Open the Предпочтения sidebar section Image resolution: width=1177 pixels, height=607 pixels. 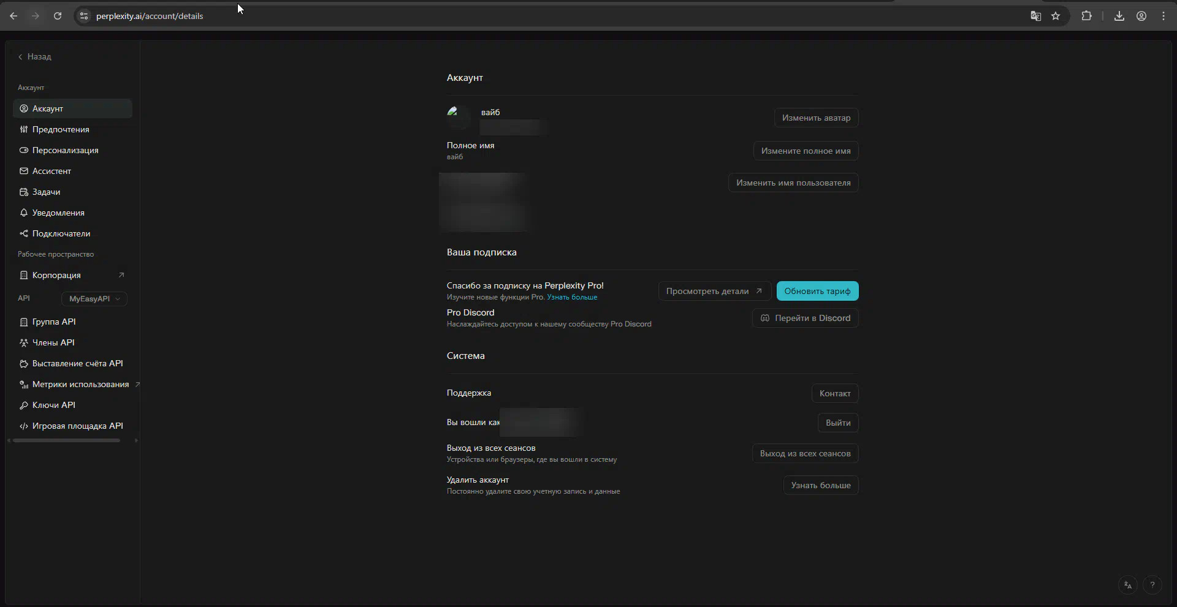pyautogui.click(x=61, y=129)
